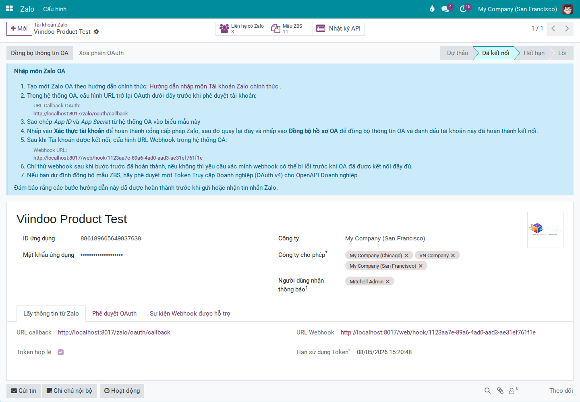Viewport: 580px width, 402px height.
Task: Open the apps grid home menu icon
Action: point(9,9)
